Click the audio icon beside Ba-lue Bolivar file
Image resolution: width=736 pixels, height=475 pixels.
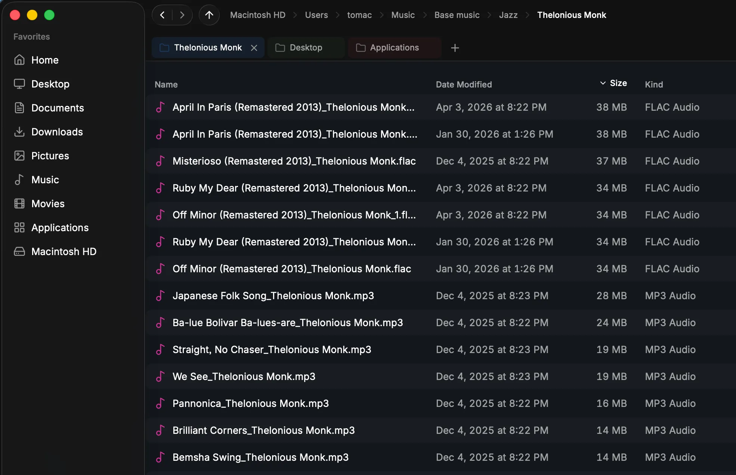coord(160,322)
